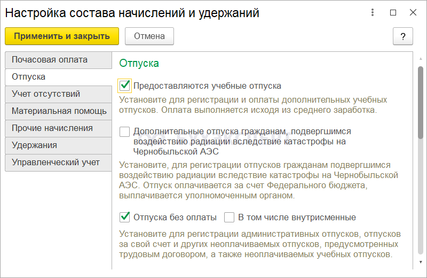Screen dimensions: 427x278
Task: Select the 'Отпуска' tab
Action: pyautogui.click(x=58, y=77)
